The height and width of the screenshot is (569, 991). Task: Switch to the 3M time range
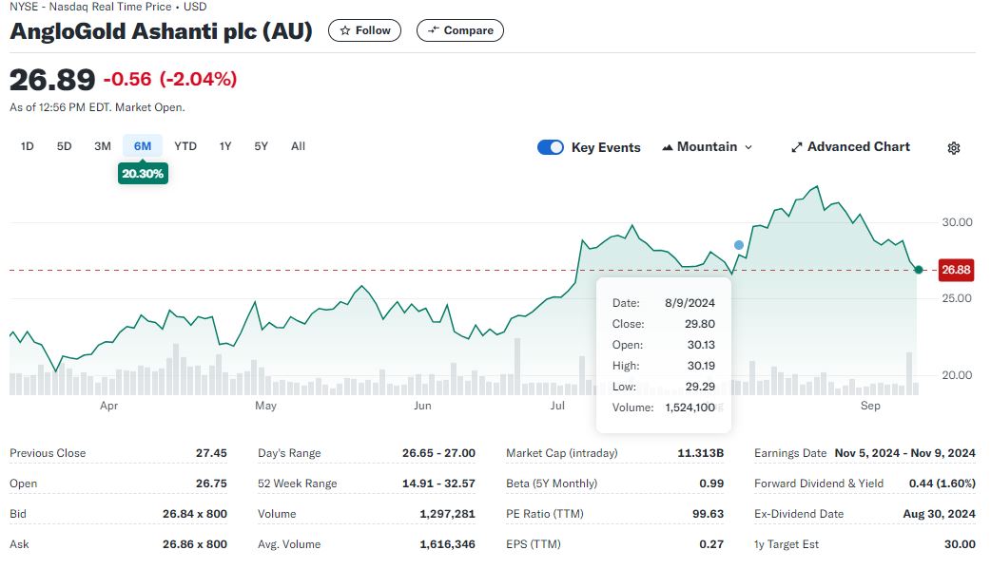pos(103,146)
